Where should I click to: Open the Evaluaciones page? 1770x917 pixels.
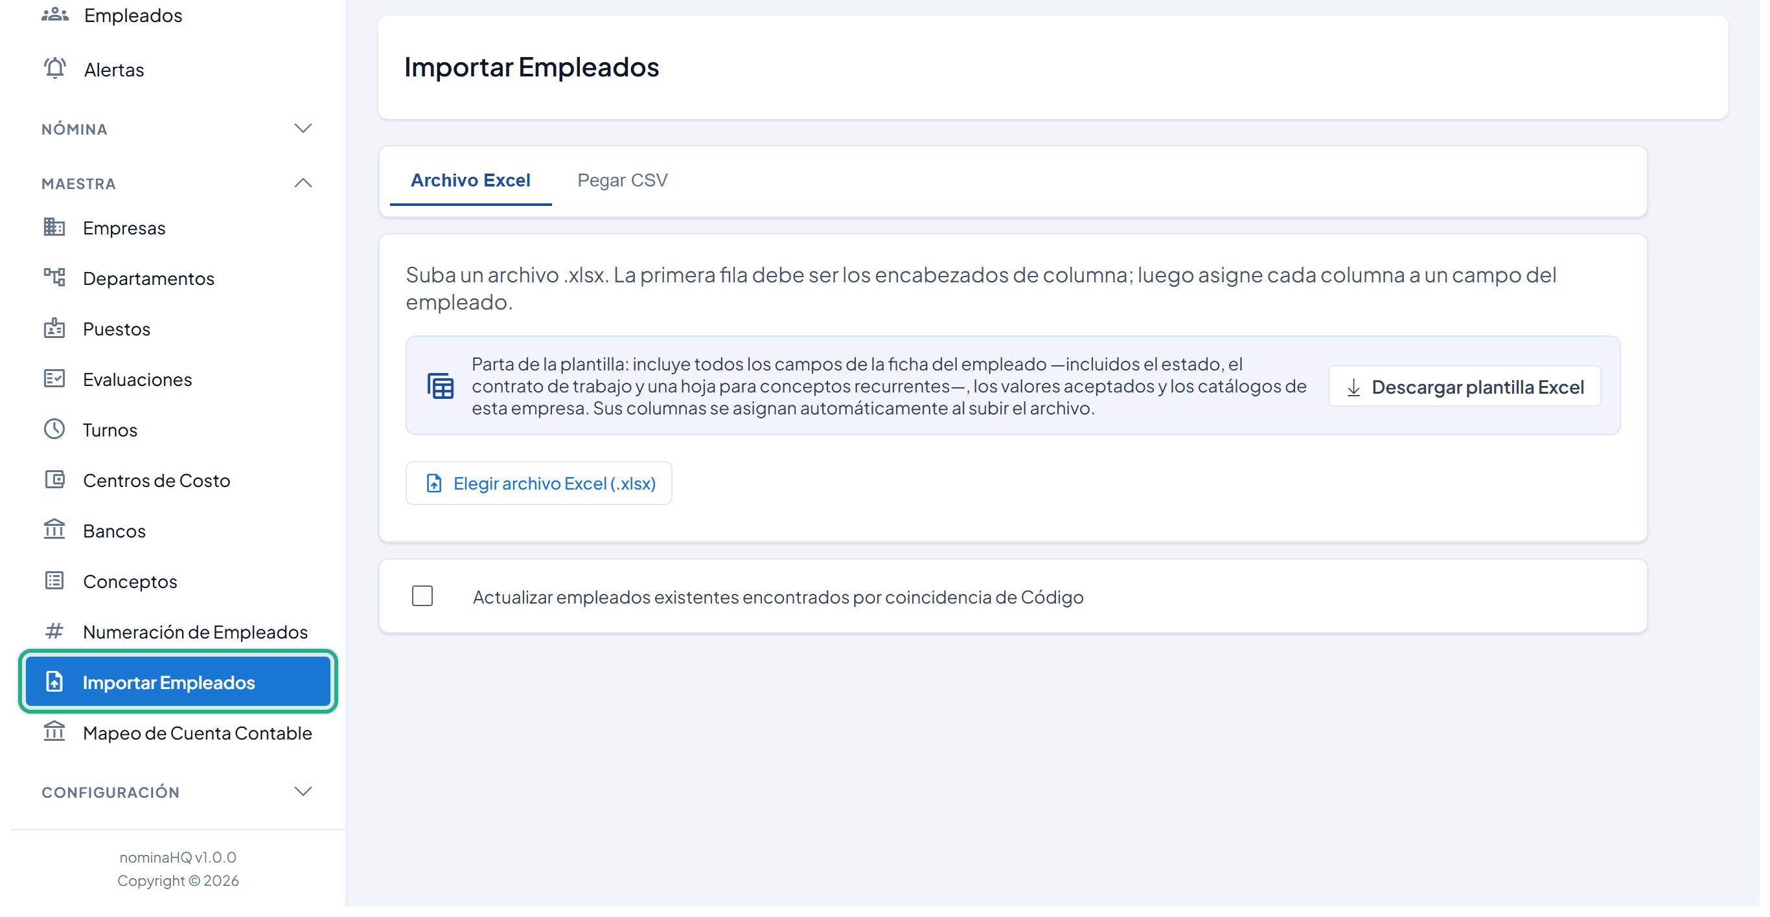[138, 381]
